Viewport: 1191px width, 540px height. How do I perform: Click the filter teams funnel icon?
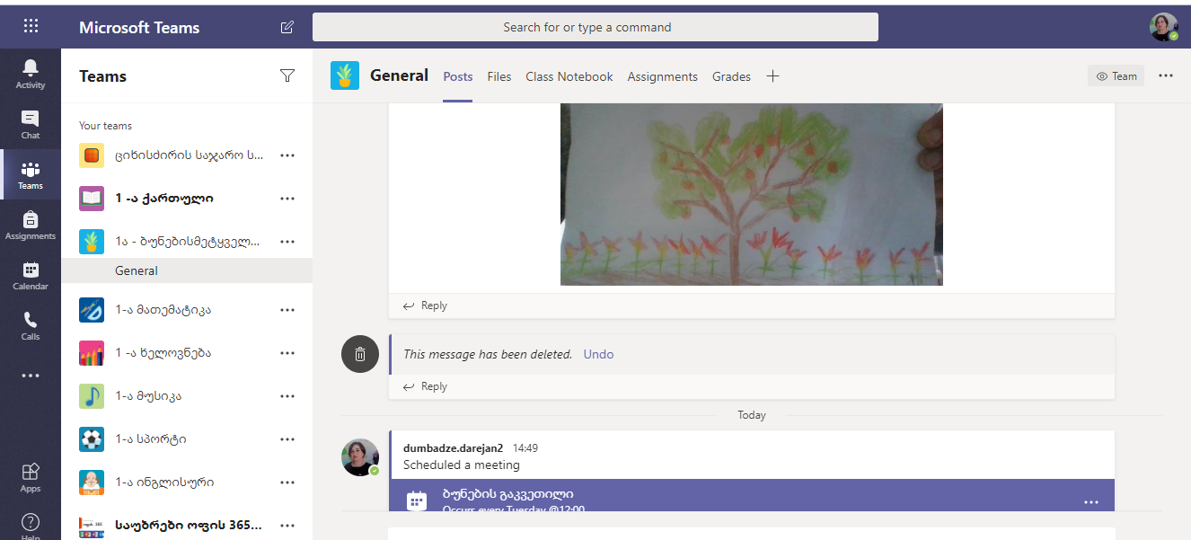pos(287,76)
